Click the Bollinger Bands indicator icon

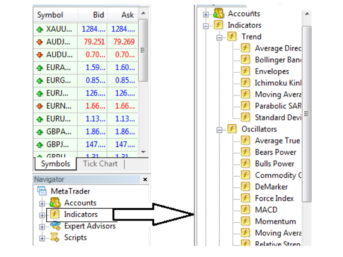(245, 60)
